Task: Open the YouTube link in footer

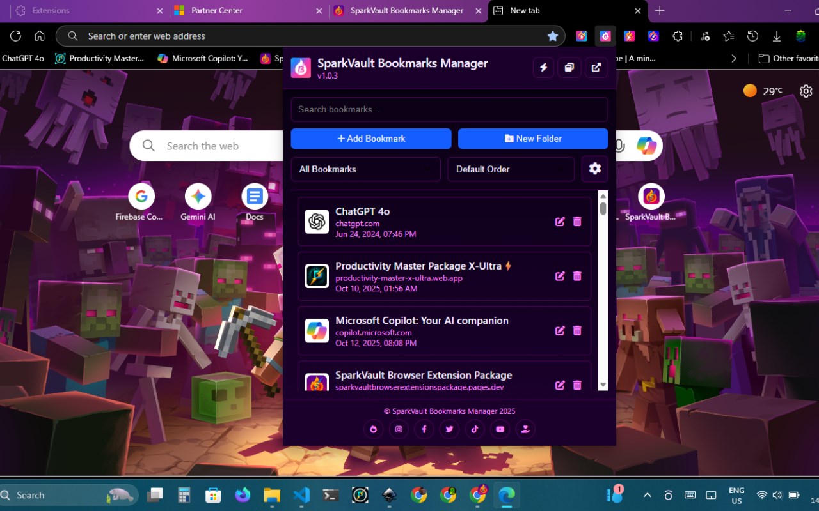Action: pyautogui.click(x=500, y=429)
